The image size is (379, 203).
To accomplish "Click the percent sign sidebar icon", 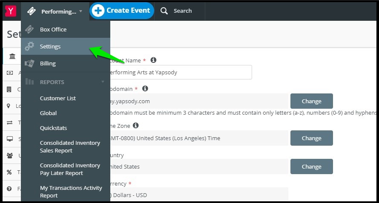I will [9, 172].
